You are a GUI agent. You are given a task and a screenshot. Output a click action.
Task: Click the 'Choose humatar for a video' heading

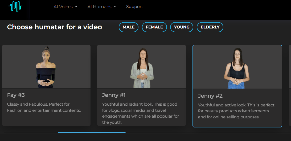55,27
